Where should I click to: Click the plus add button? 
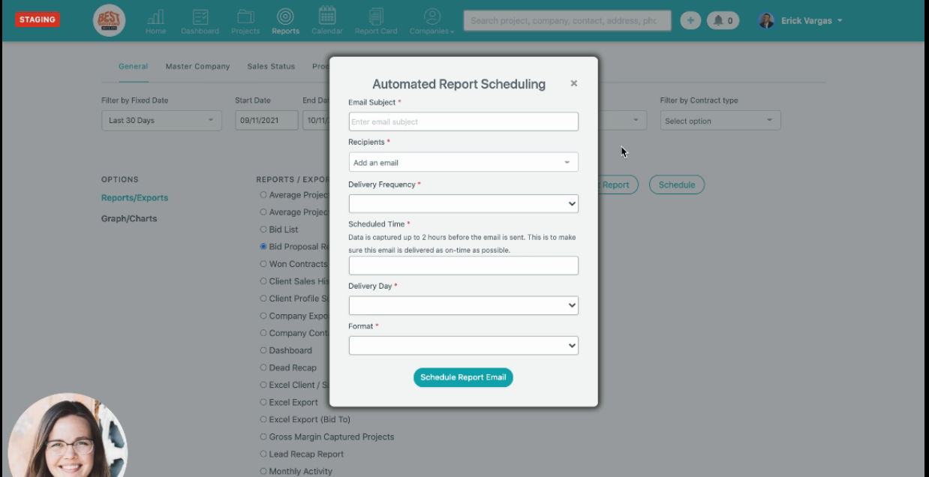[690, 20]
